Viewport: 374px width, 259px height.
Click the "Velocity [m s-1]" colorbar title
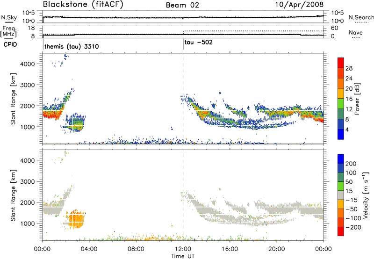coord(365,195)
